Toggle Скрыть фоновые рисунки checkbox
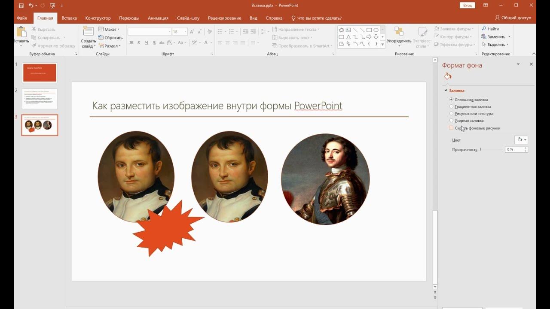 pos(451,128)
